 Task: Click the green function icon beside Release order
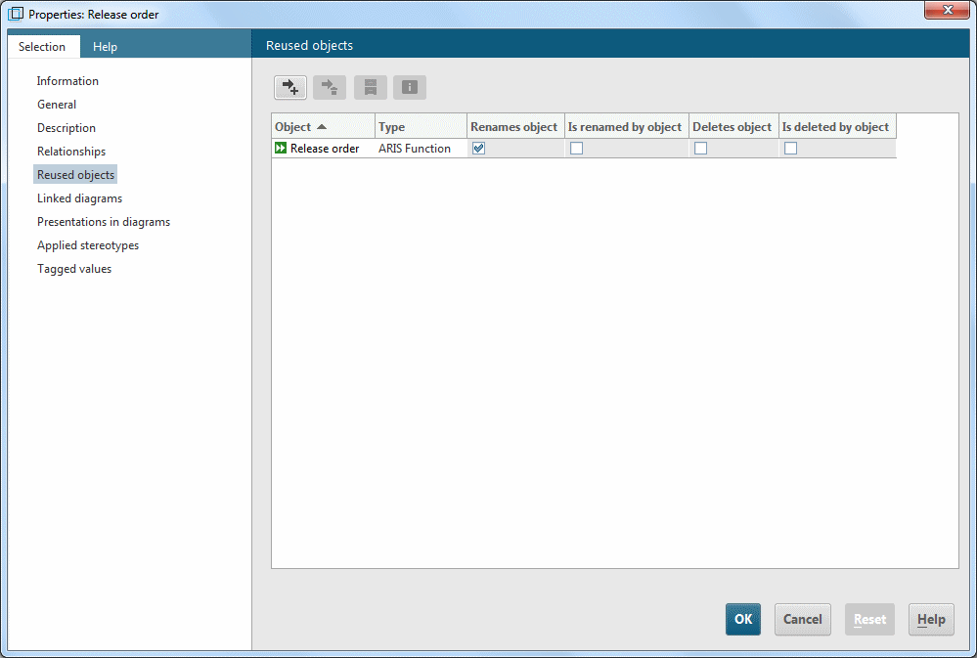(x=281, y=149)
